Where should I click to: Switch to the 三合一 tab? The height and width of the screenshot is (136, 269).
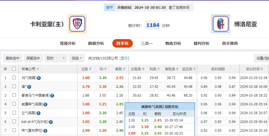[147, 43]
